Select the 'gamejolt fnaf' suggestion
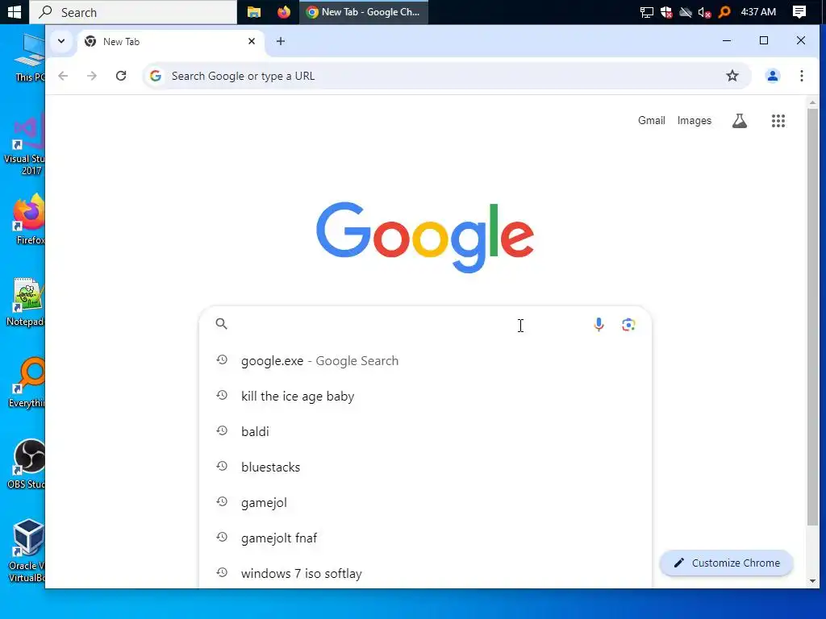The image size is (826, 619). pyautogui.click(x=425, y=538)
